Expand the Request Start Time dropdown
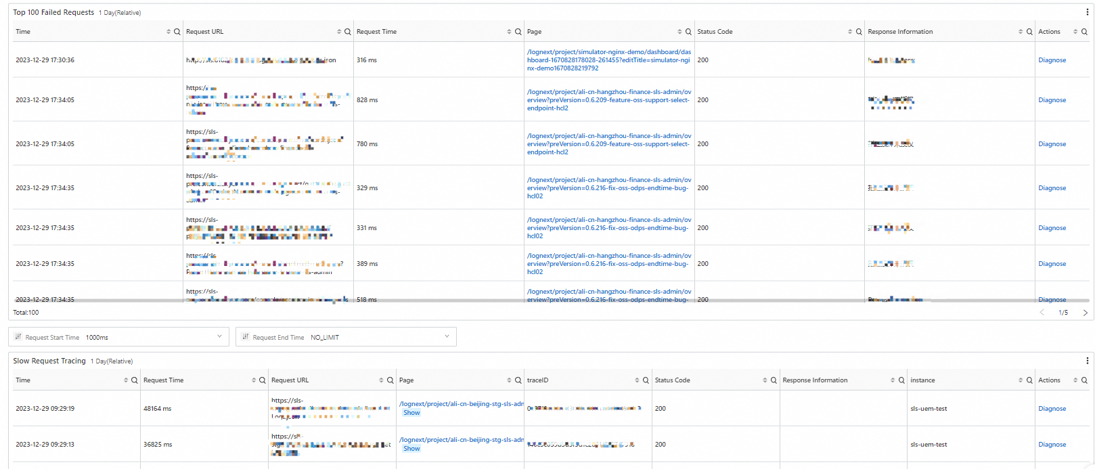This screenshot has width=1095, height=469. click(219, 336)
